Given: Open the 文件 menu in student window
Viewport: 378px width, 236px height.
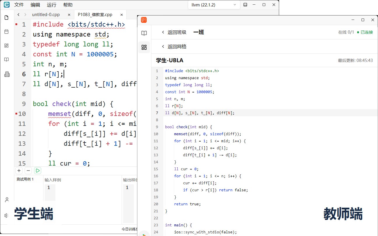Looking at the screenshot, I should [19, 5].
